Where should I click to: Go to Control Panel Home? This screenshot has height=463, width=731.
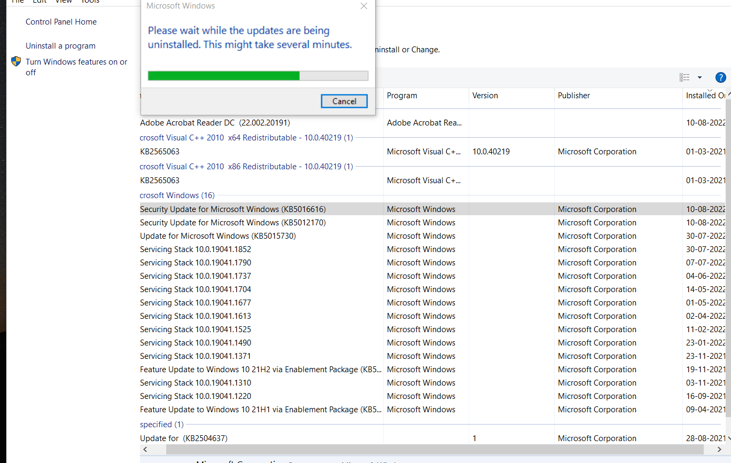point(61,21)
